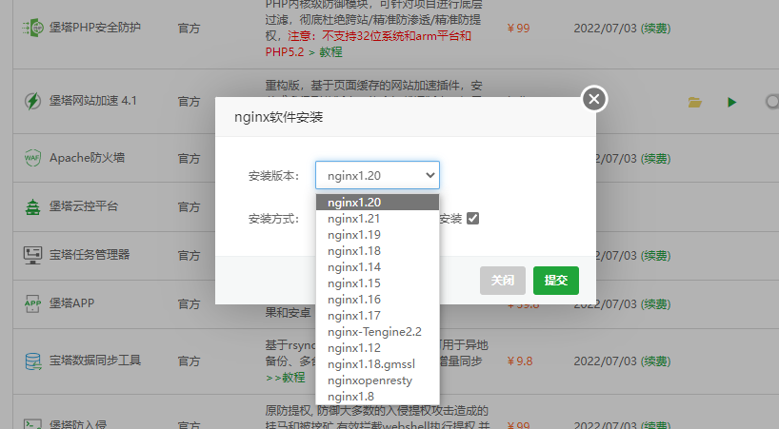
Task: Click 堡塔PHP安全防护 plugin name
Action: pyautogui.click(x=95, y=28)
